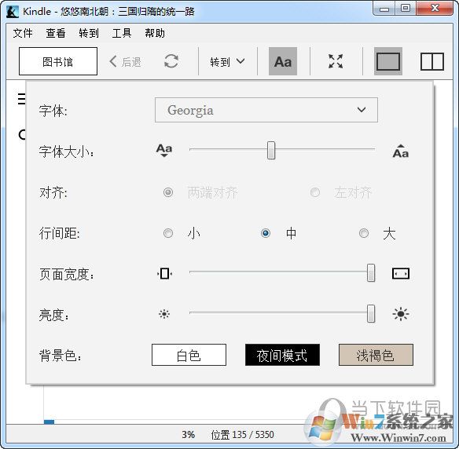Click the brightness slider handle
Screen dimensions: 459x449
click(371, 313)
